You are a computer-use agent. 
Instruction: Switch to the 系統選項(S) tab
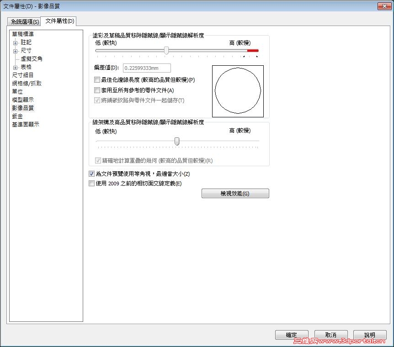24,21
